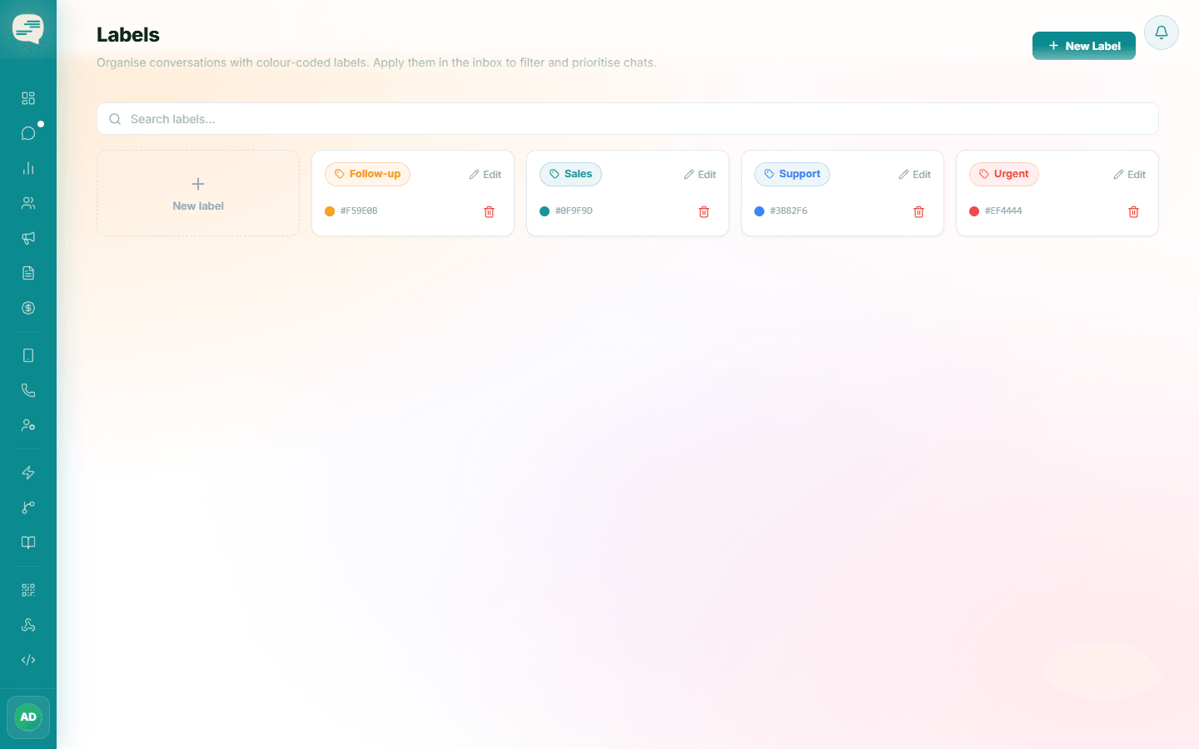1199x749 pixels.
Task: Open the chat inbox icon in sidebar
Action: 28,133
